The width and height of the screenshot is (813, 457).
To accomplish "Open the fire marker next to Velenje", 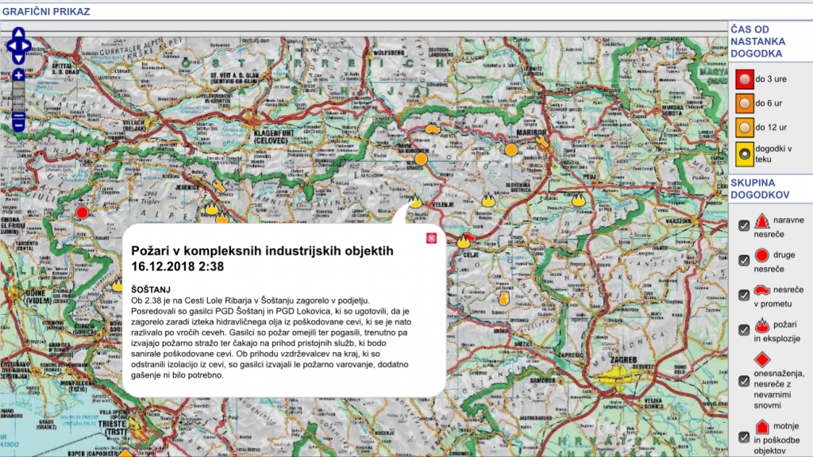I will tap(415, 201).
